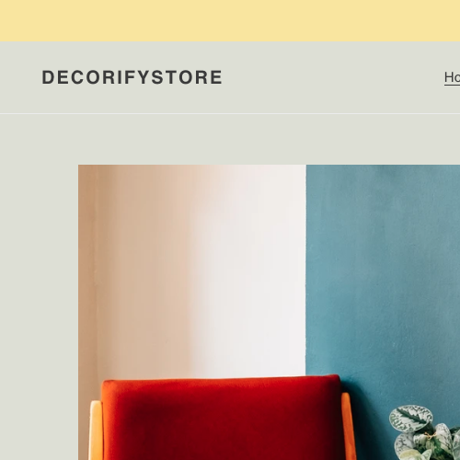460x460 pixels.
Task: Click the DECORIFYSTORE store logo
Action: (132, 77)
